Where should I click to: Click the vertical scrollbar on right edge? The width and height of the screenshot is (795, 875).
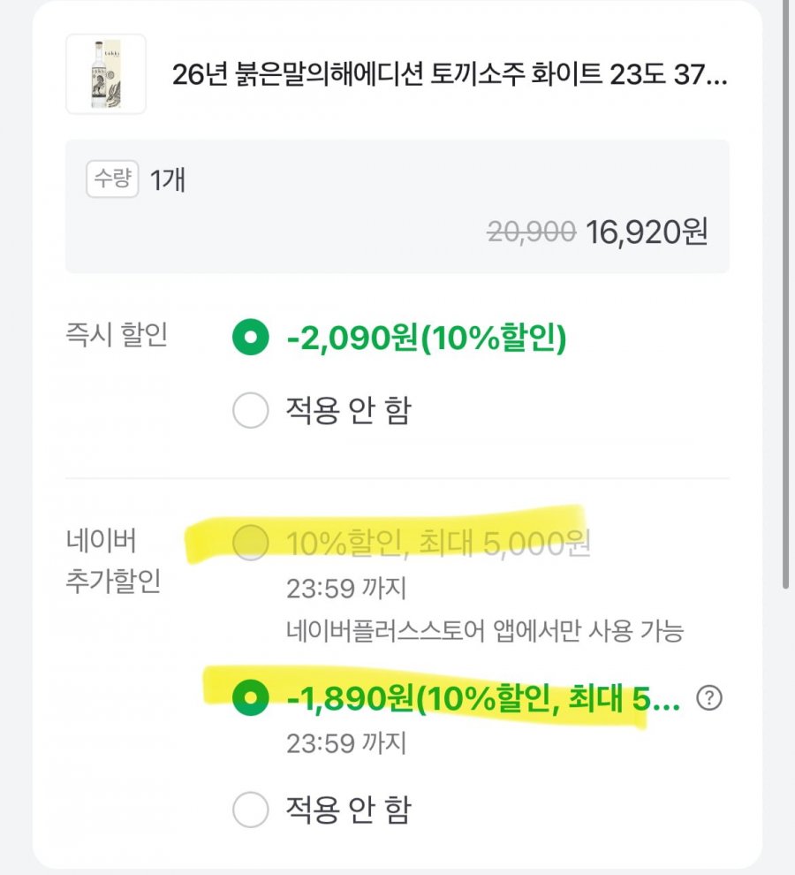point(787,292)
